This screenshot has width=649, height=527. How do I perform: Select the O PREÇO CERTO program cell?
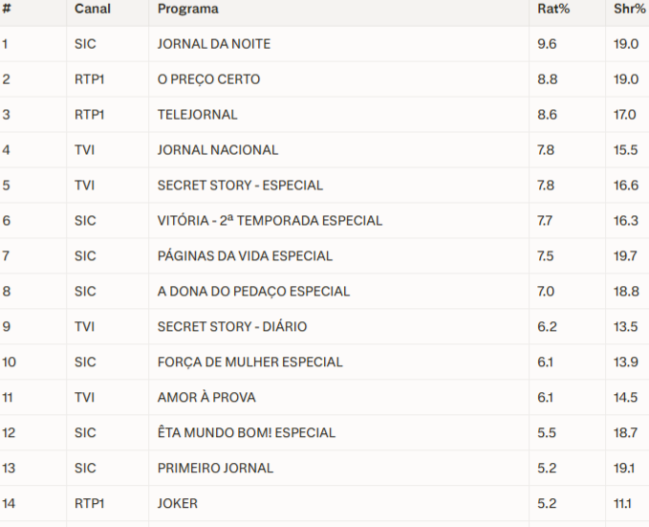pos(208,79)
